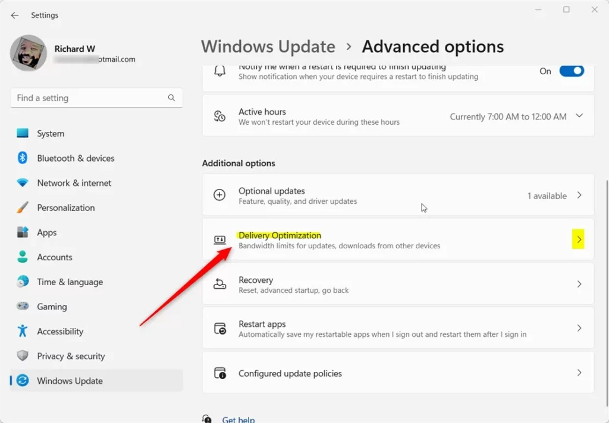Click the System monitor icon
Viewport: 609px width, 423px height.
click(23, 134)
